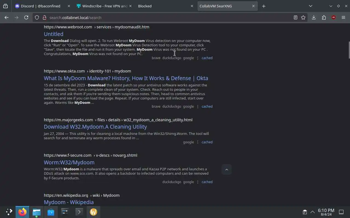This screenshot has width=350, height=218.
Task: Click the m.majorgeeks.com result URL
Action: point(118,120)
